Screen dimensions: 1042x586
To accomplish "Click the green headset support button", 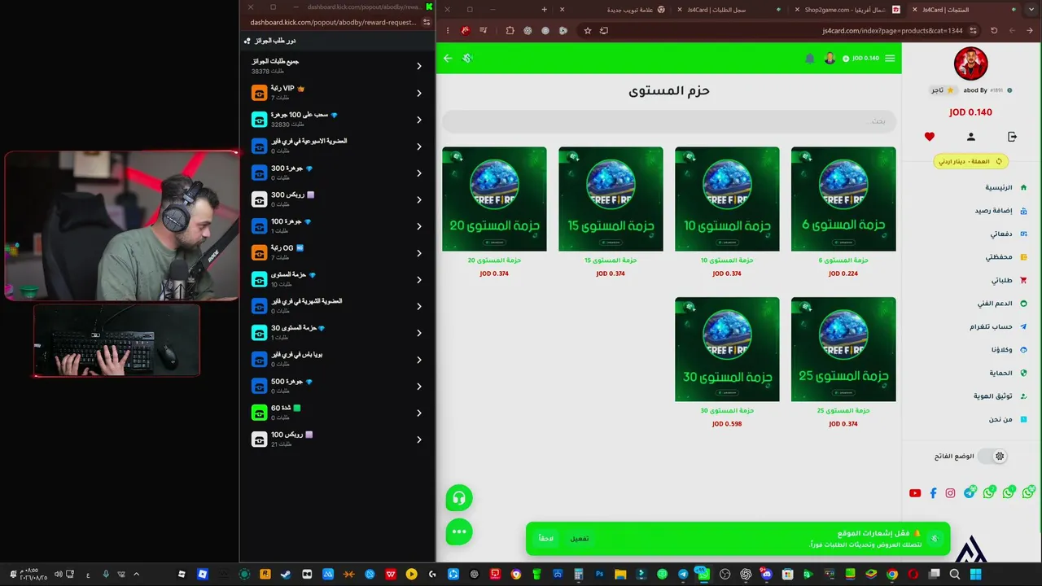I will (x=459, y=498).
